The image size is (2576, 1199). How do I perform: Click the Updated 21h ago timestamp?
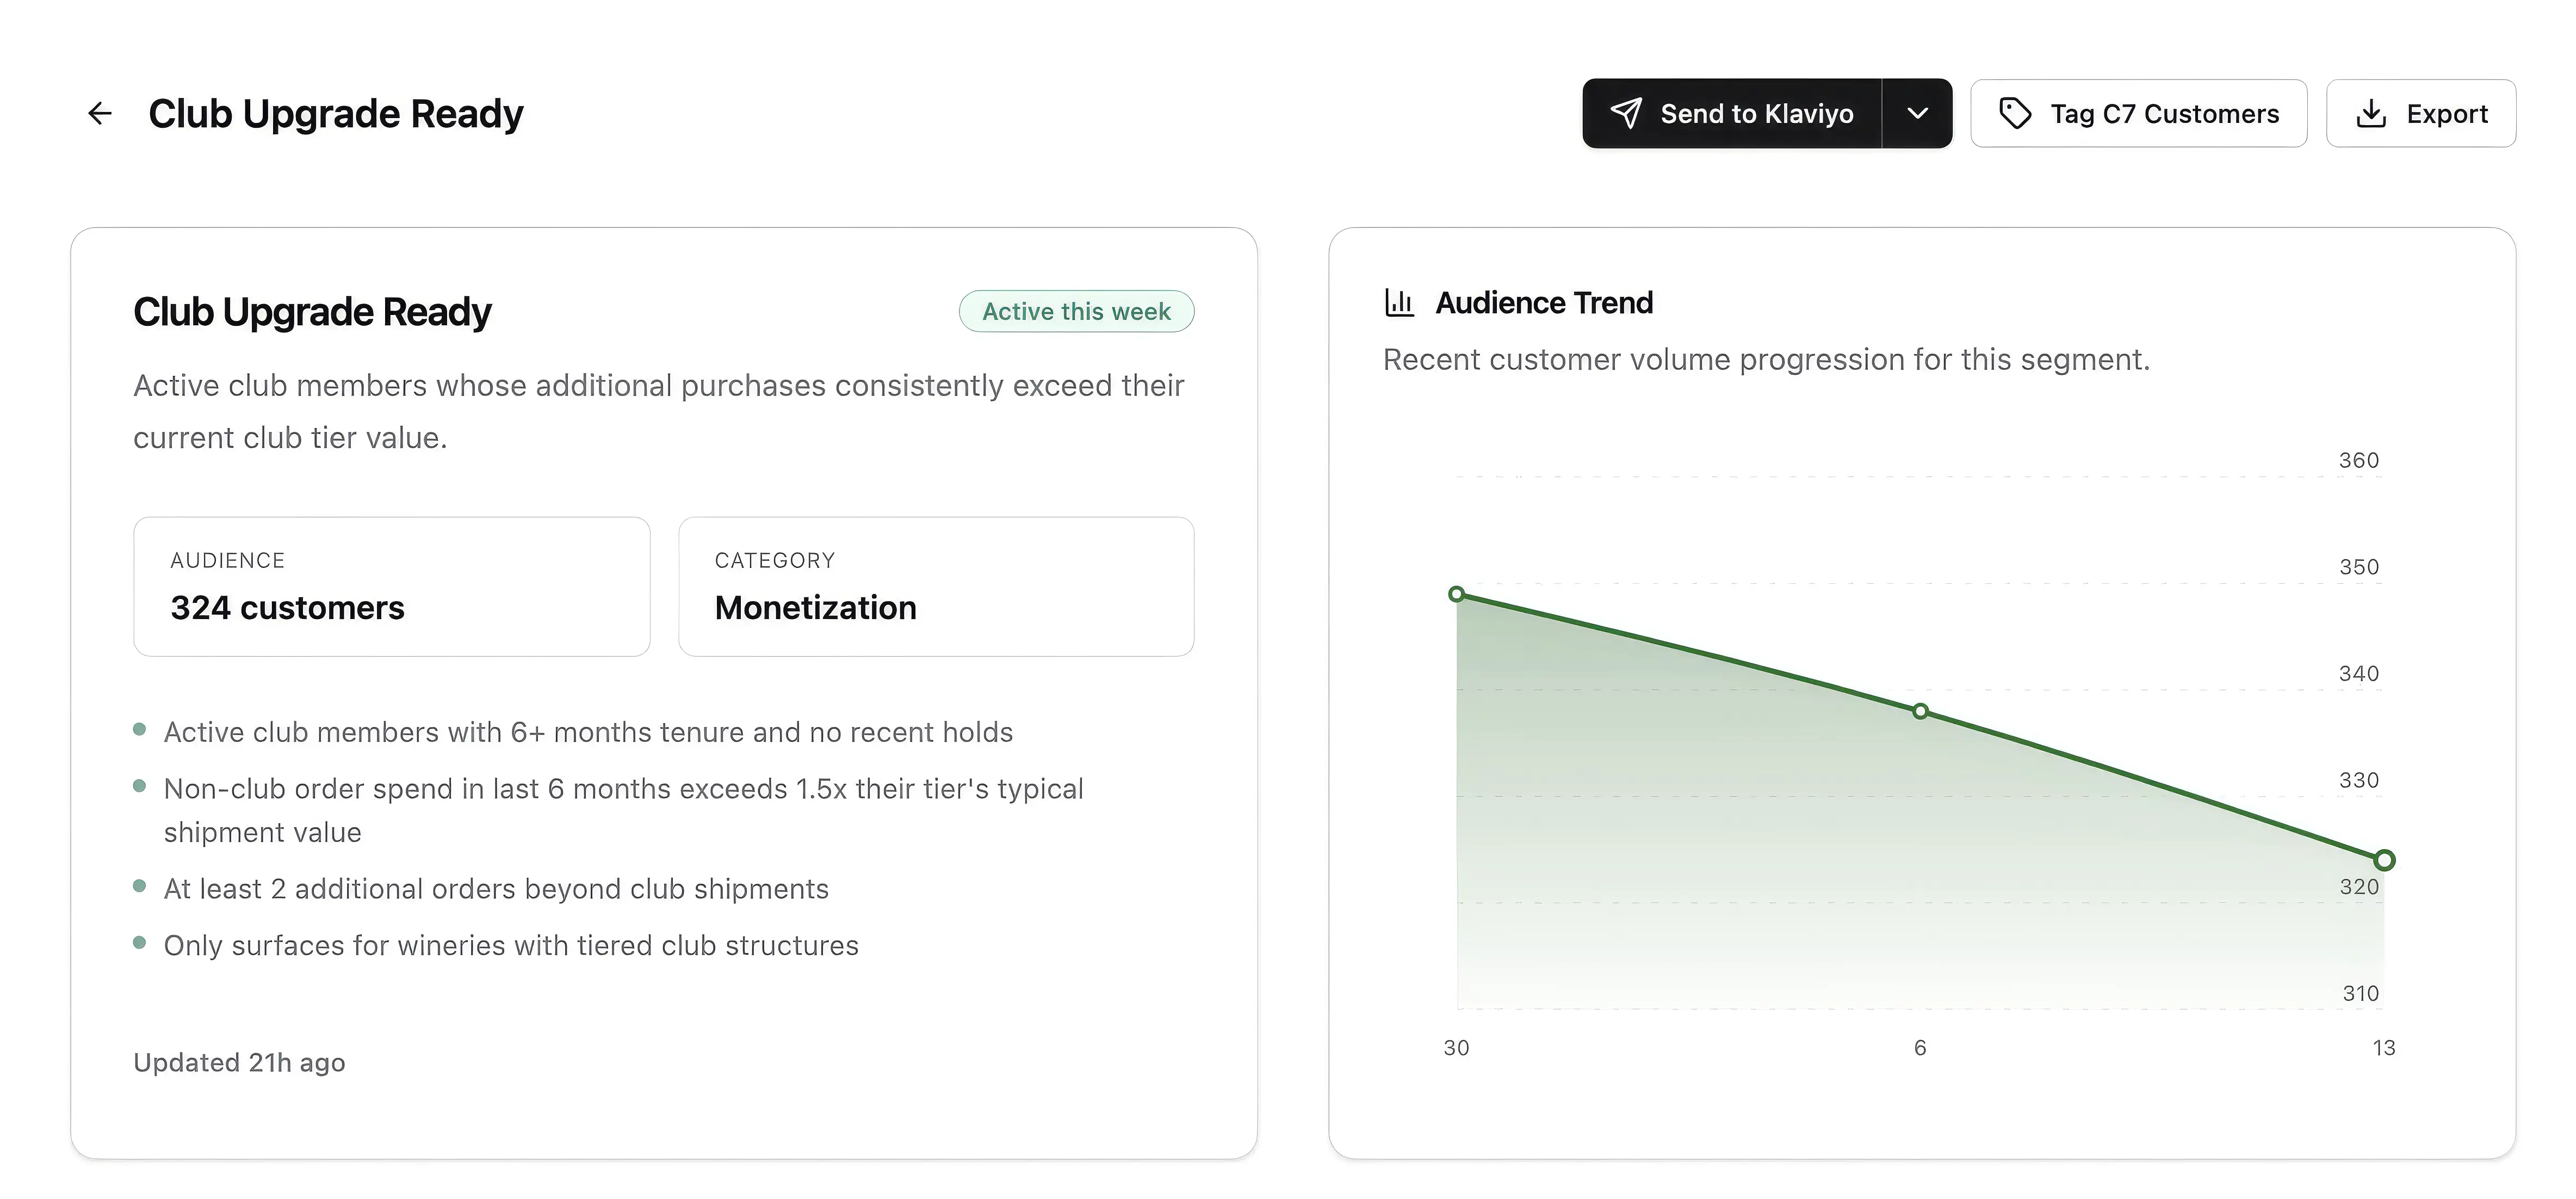tap(239, 1062)
